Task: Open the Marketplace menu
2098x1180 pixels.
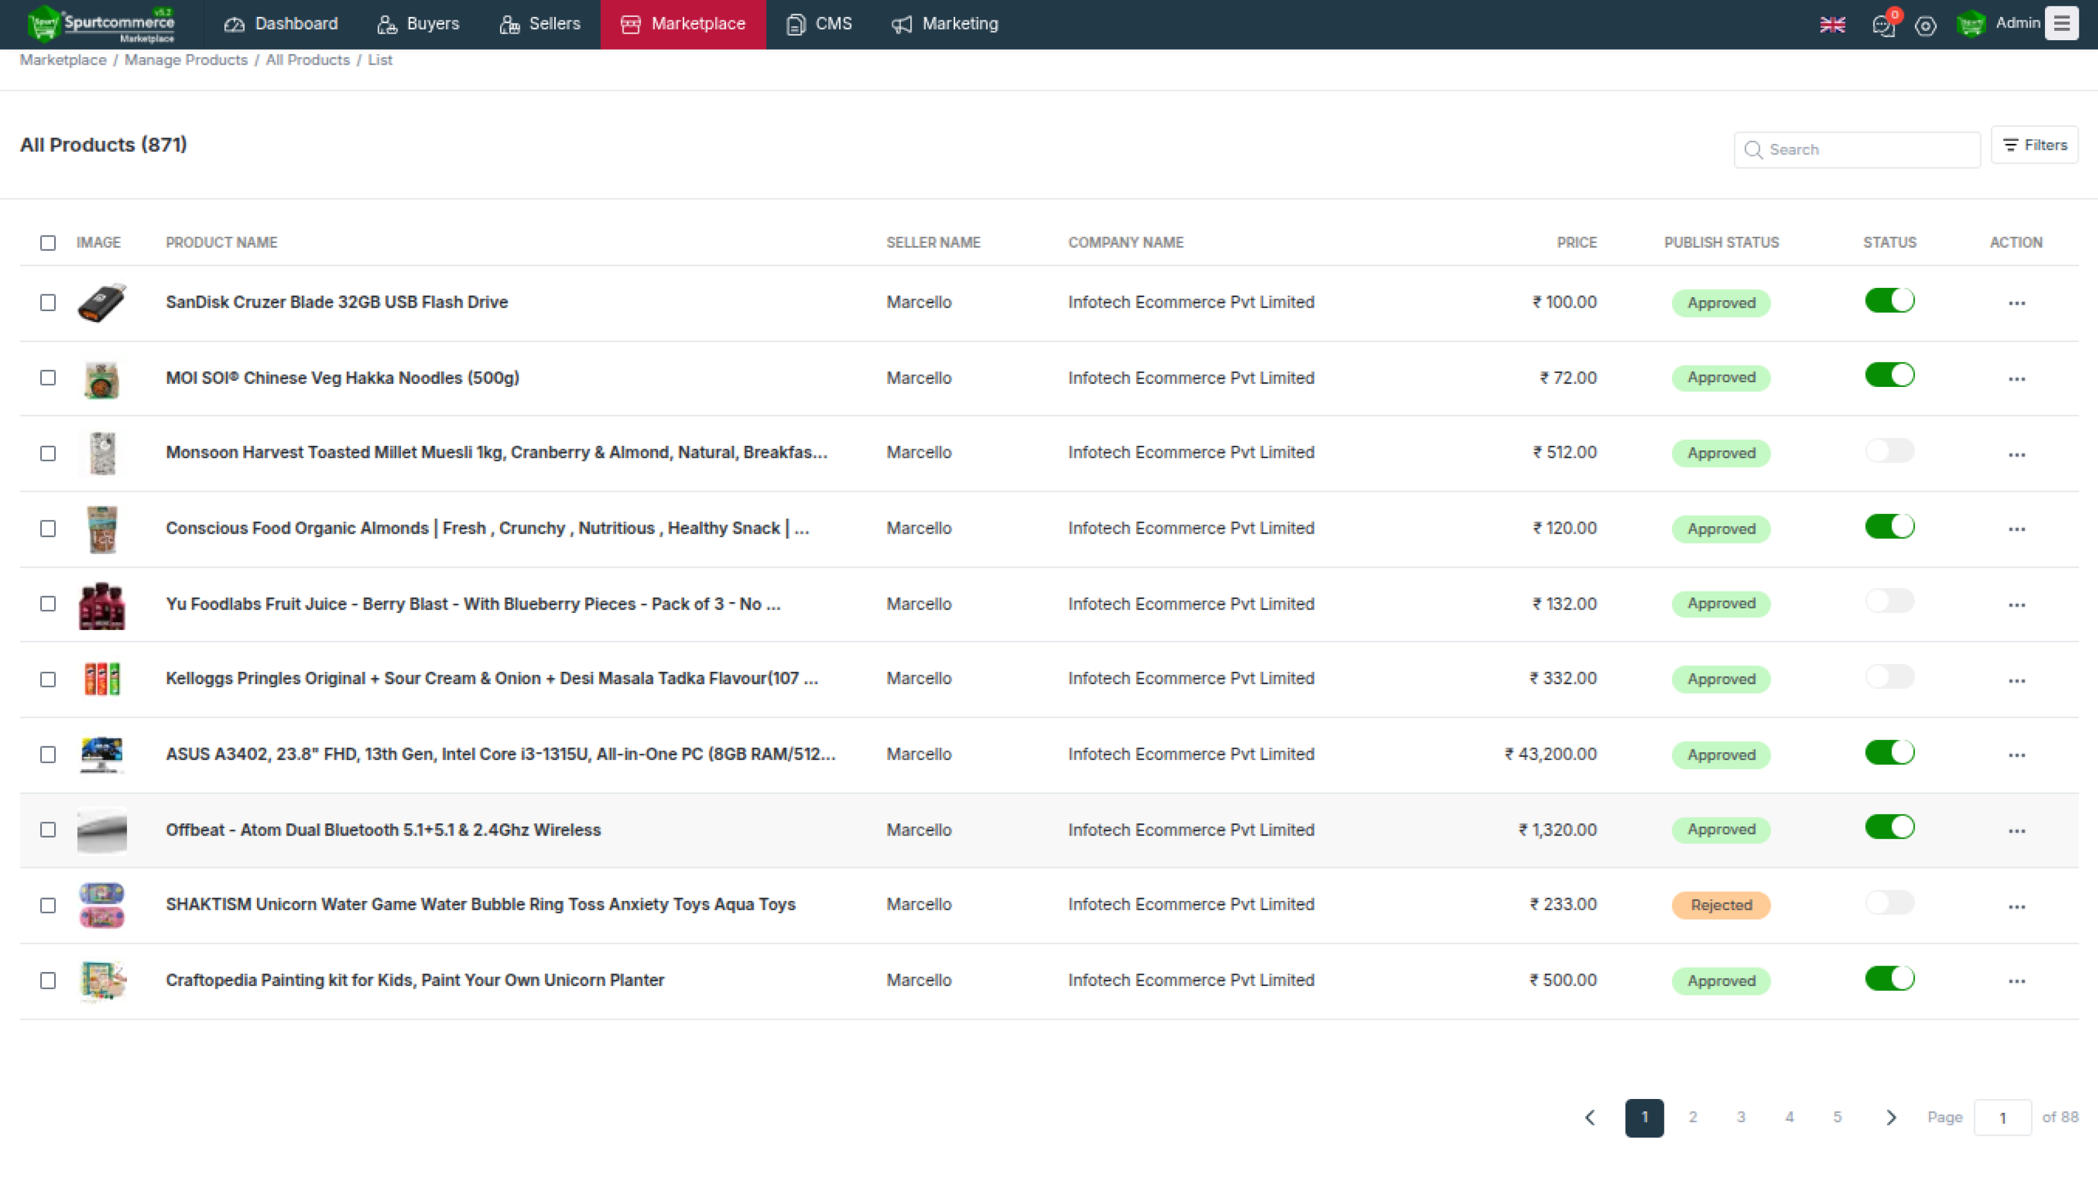Action: pyautogui.click(x=684, y=24)
